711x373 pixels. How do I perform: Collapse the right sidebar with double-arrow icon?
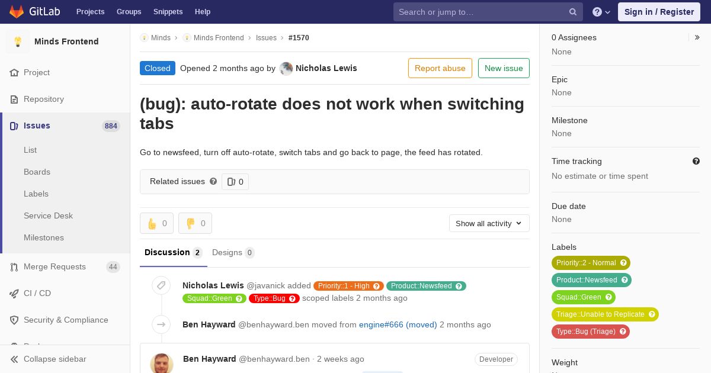(697, 37)
